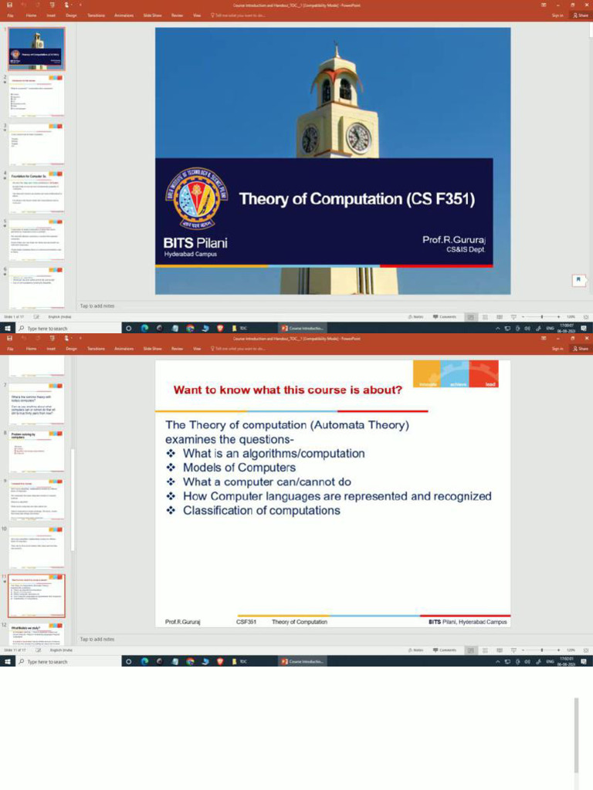Viewport: 593px width, 790px height.
Task: Start Slide Show from title-slide window status bar
Action: (513, 317)
